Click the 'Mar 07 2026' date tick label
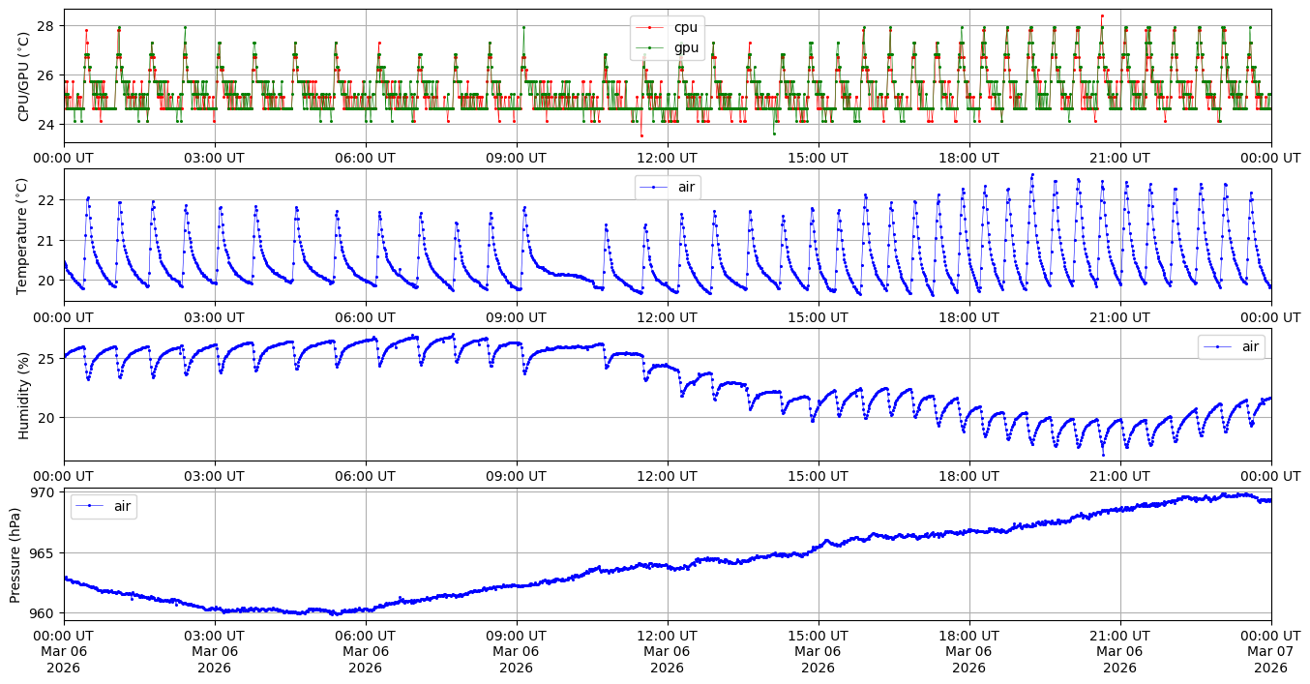Viewport: 1310px width, 684px height. pos(1270,660)
